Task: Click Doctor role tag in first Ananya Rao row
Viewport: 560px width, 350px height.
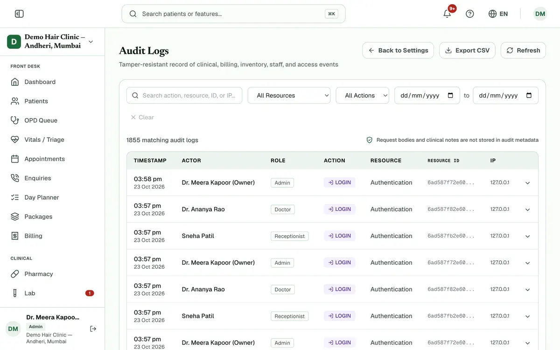Action: click(283, 210)
